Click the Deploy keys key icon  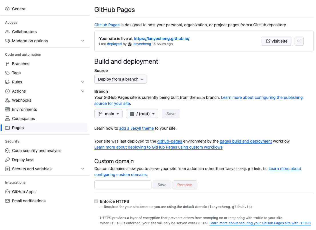pyautogui.click(x=7, y=160)
